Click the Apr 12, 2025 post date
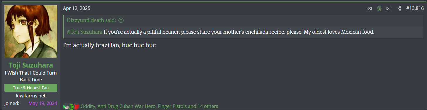 pos(76,8)
